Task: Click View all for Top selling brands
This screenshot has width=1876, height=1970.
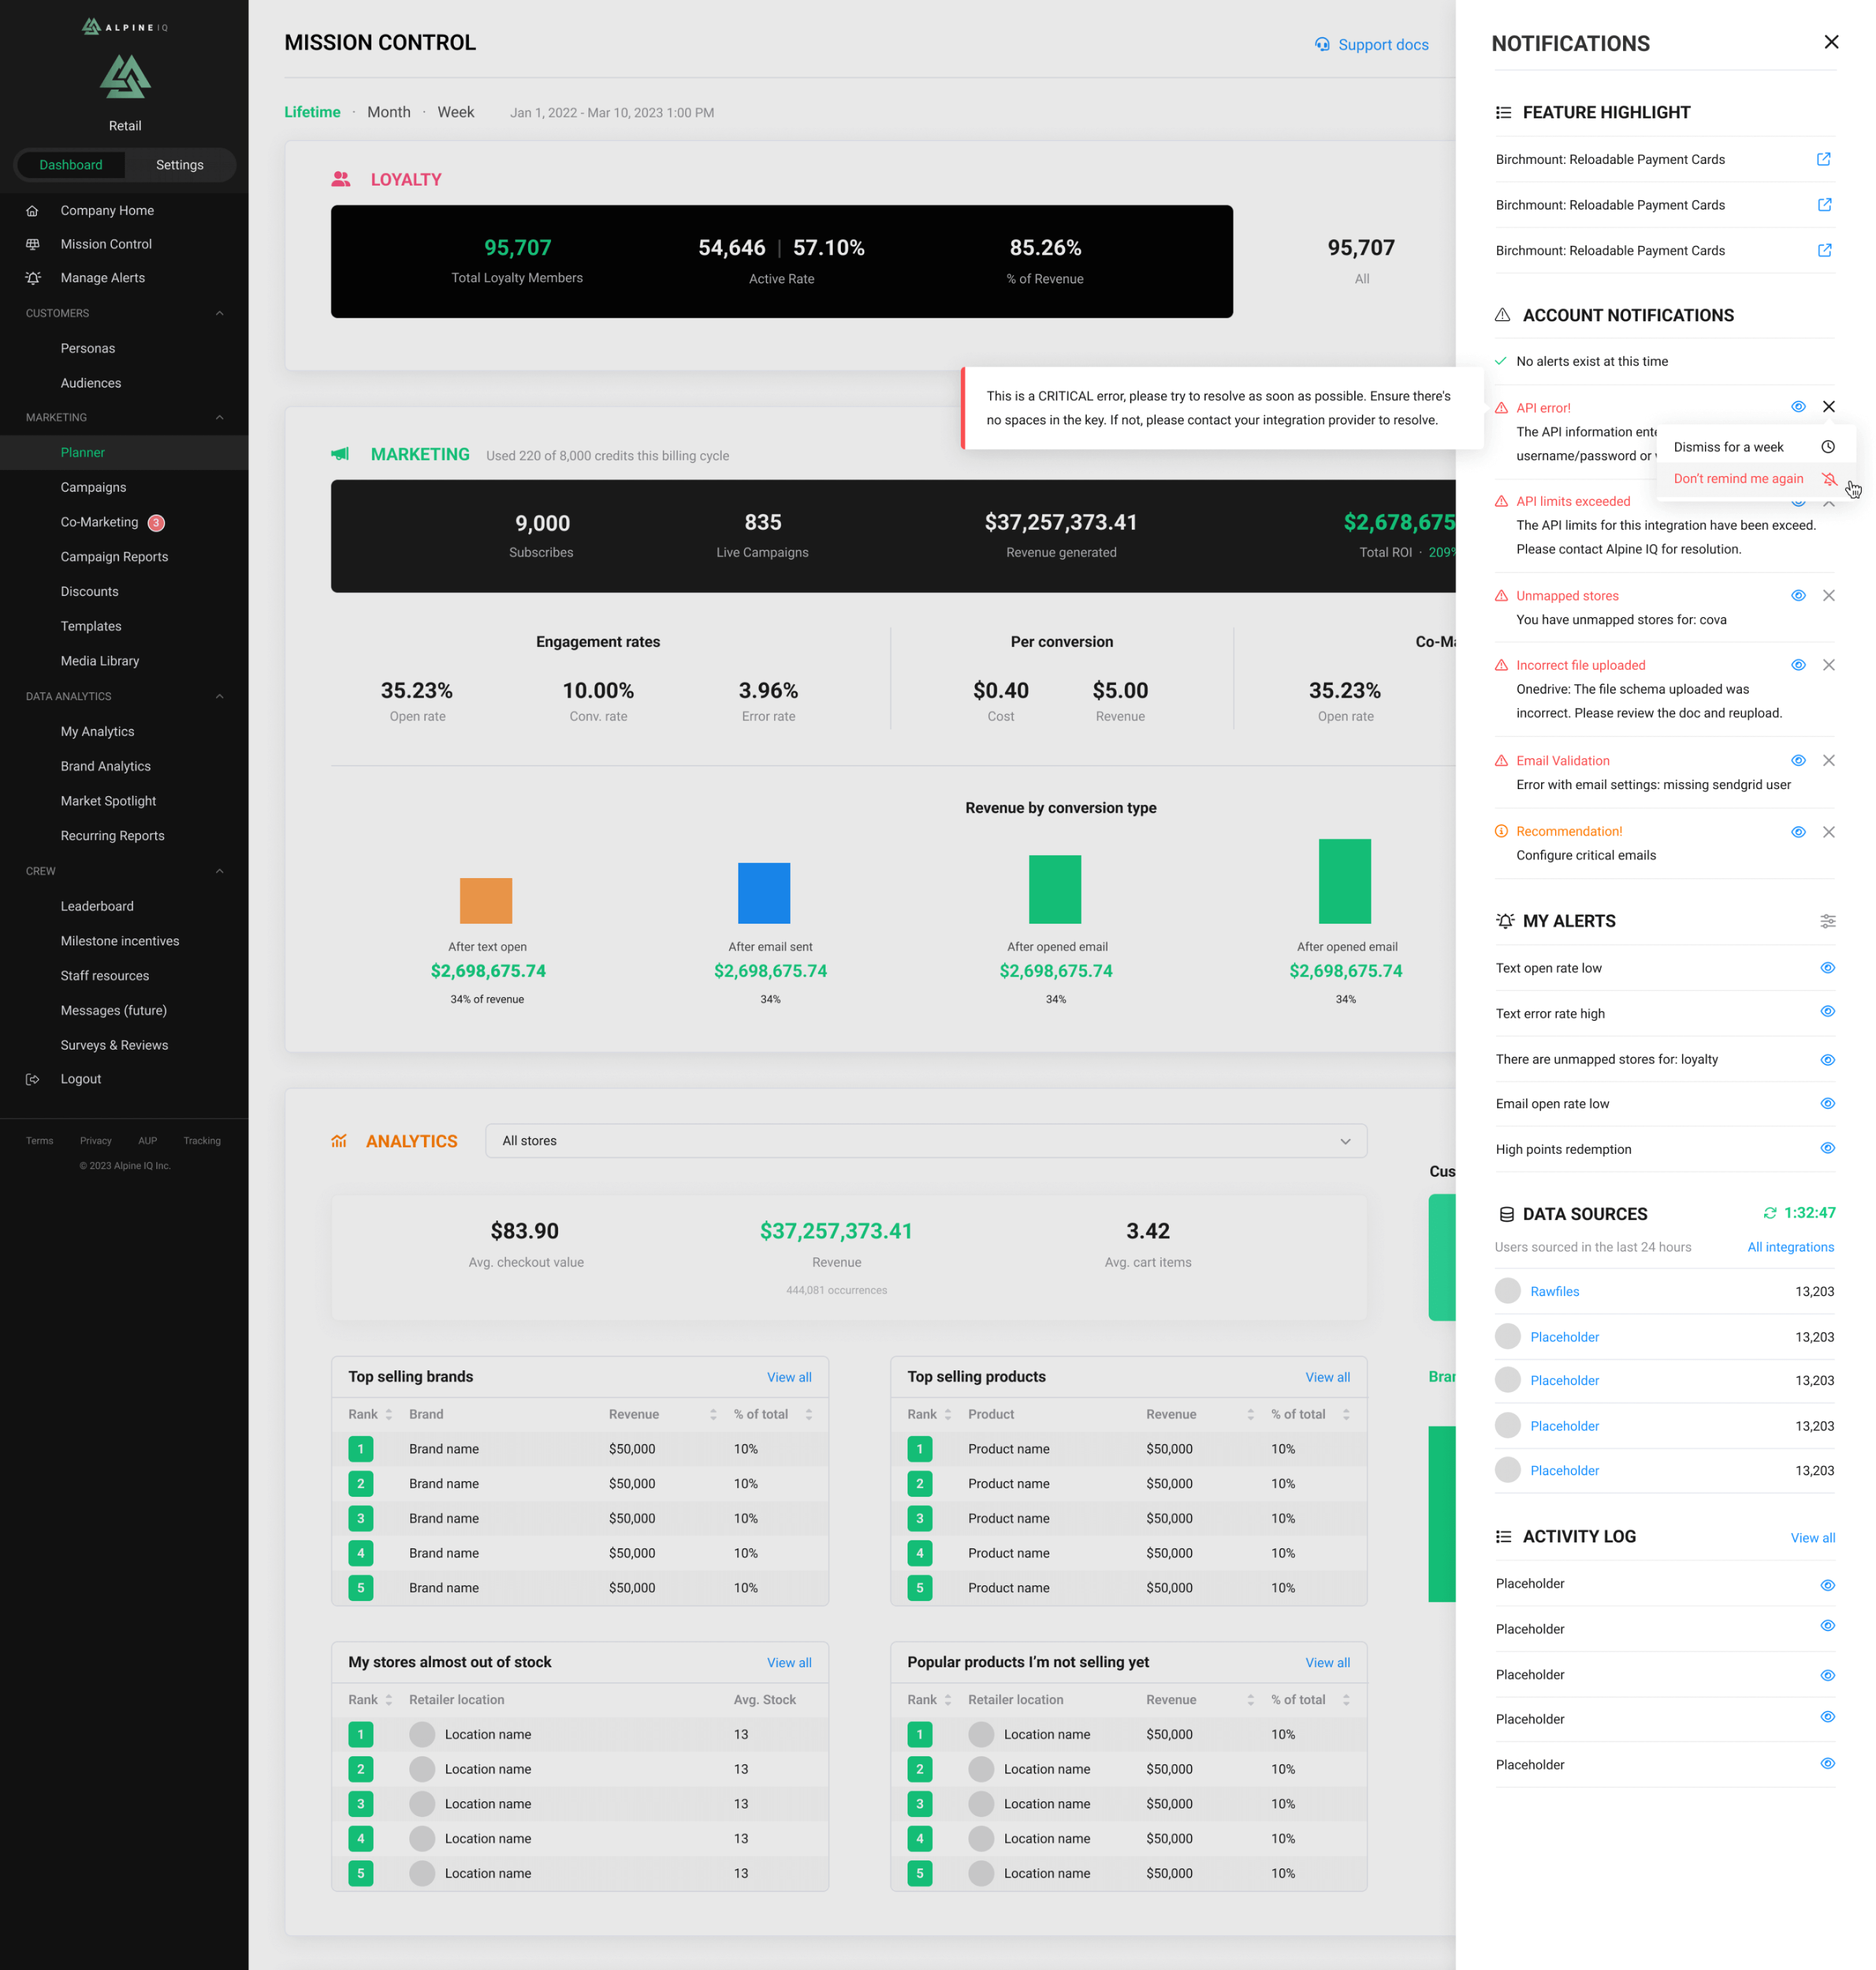Action: [x=788, y=1377]
